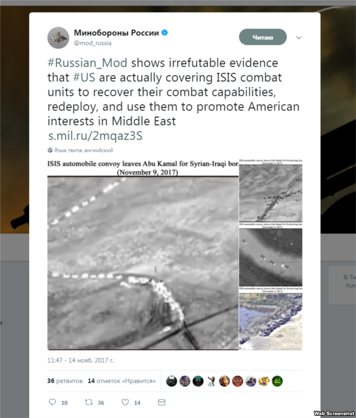The height and width of the screenshot is (418, 356).
Task: Expand the tweet options chevron
Action: tap(298, 38)
